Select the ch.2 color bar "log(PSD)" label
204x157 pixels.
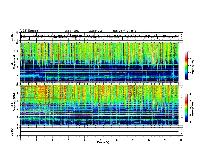193,109
